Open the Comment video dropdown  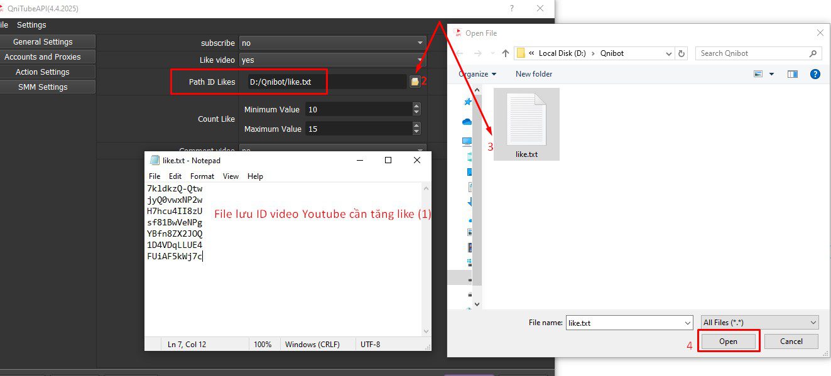[332, 148]
